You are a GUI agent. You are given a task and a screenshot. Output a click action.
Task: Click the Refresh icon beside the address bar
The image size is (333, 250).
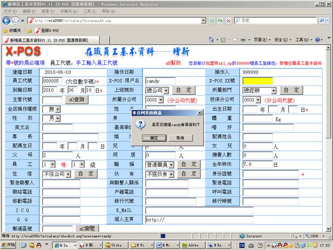tap(220, 21)
